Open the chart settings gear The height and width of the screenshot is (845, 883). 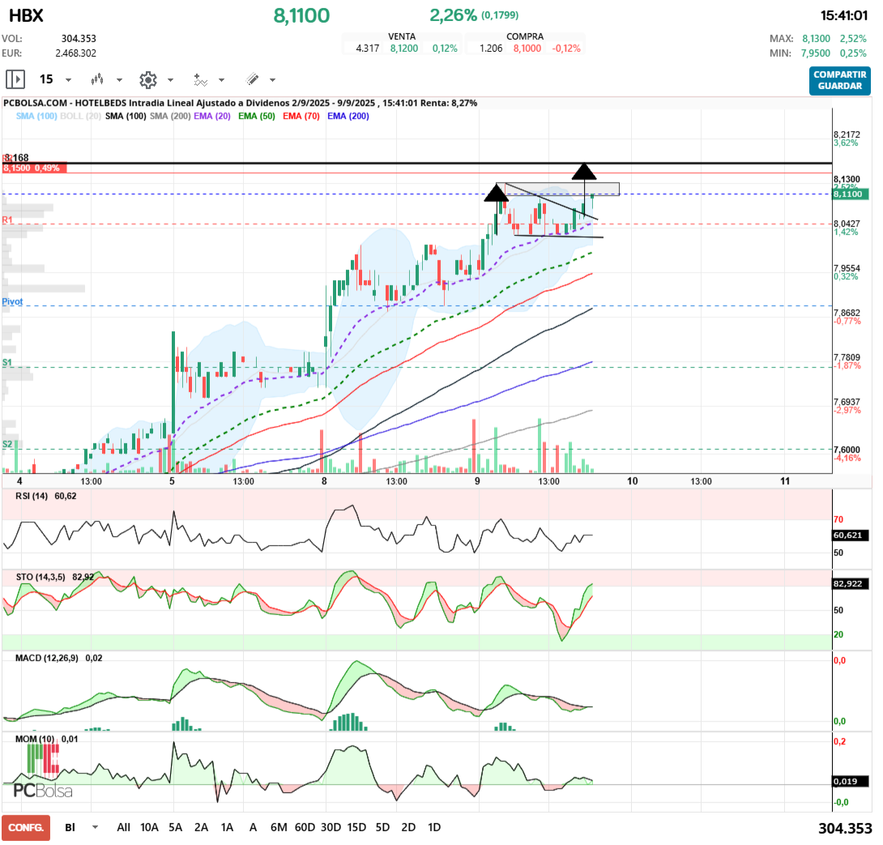pyautogui.click(x=148, y=80)
